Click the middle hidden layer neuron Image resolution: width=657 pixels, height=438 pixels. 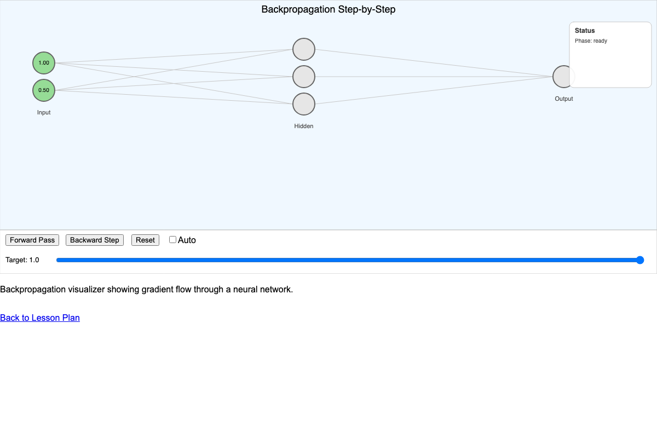click(x=304, y=76)
